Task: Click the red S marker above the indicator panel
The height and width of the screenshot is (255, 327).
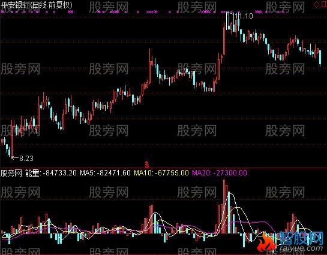Action: pos(147,165)
